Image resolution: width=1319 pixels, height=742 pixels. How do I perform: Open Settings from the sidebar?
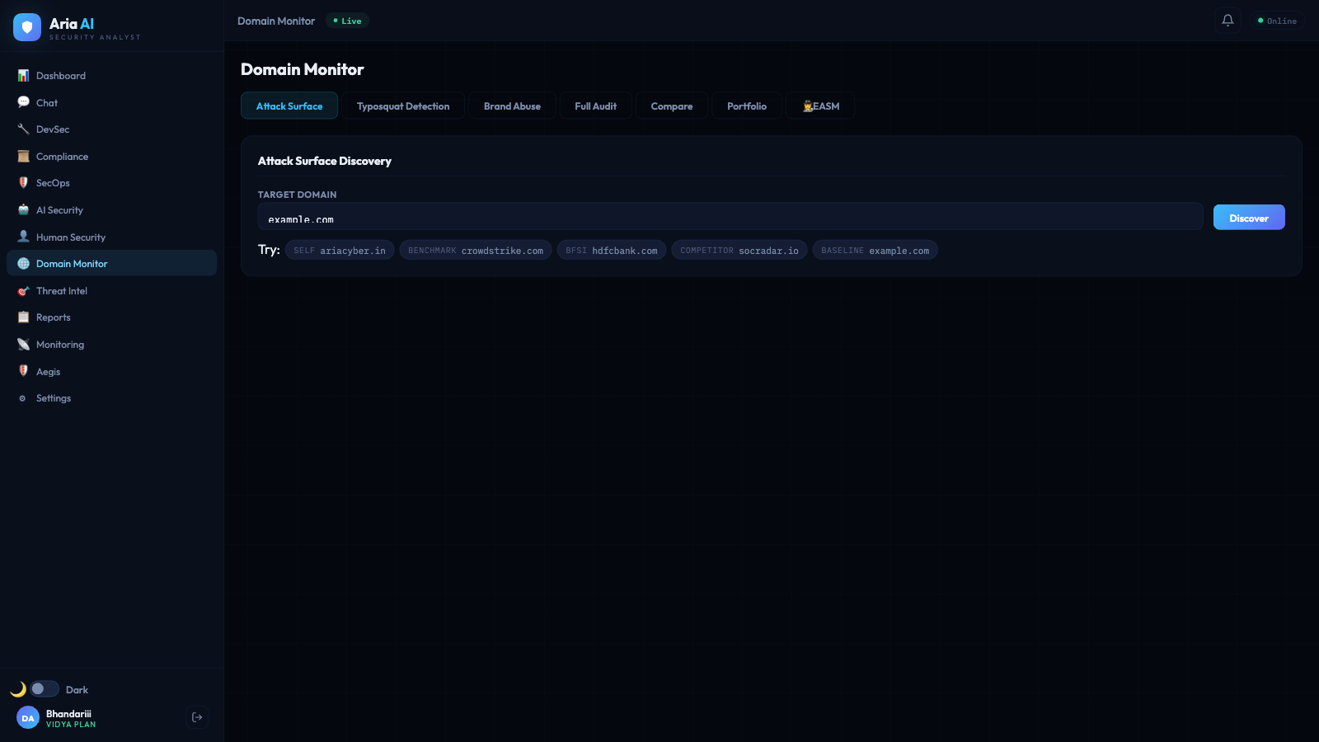[111, 398]
